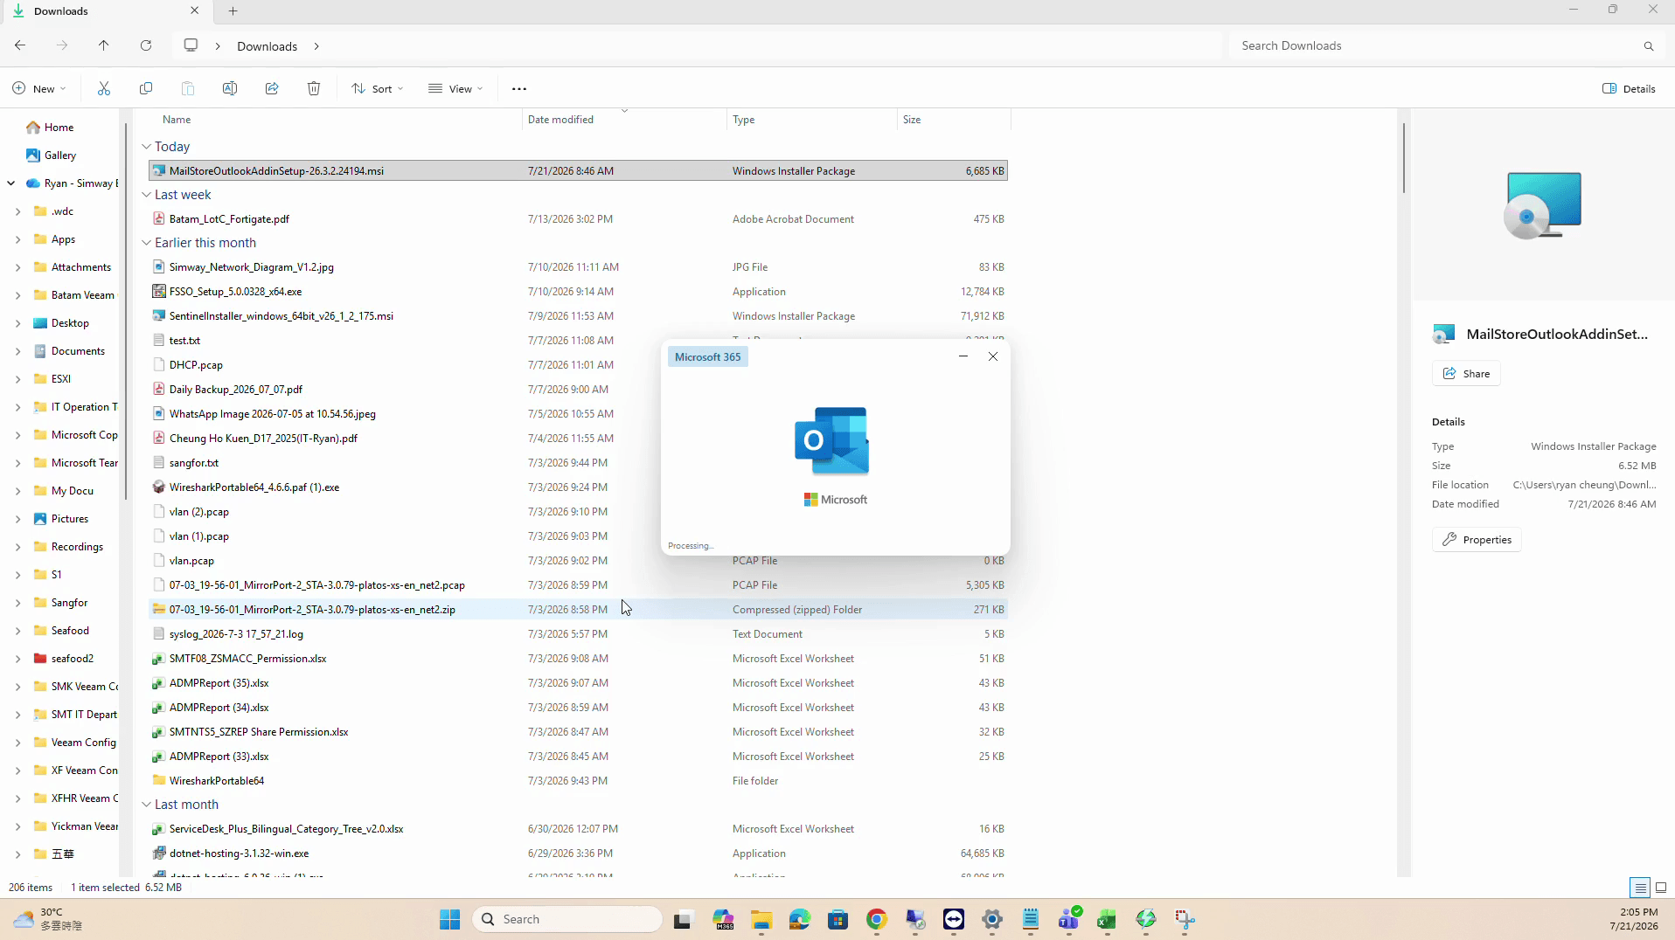This screenshot has width=1675, height=940.
Task: Select syslog_2026-7-3 17_57_21.log file
Action: coord(578,634)
